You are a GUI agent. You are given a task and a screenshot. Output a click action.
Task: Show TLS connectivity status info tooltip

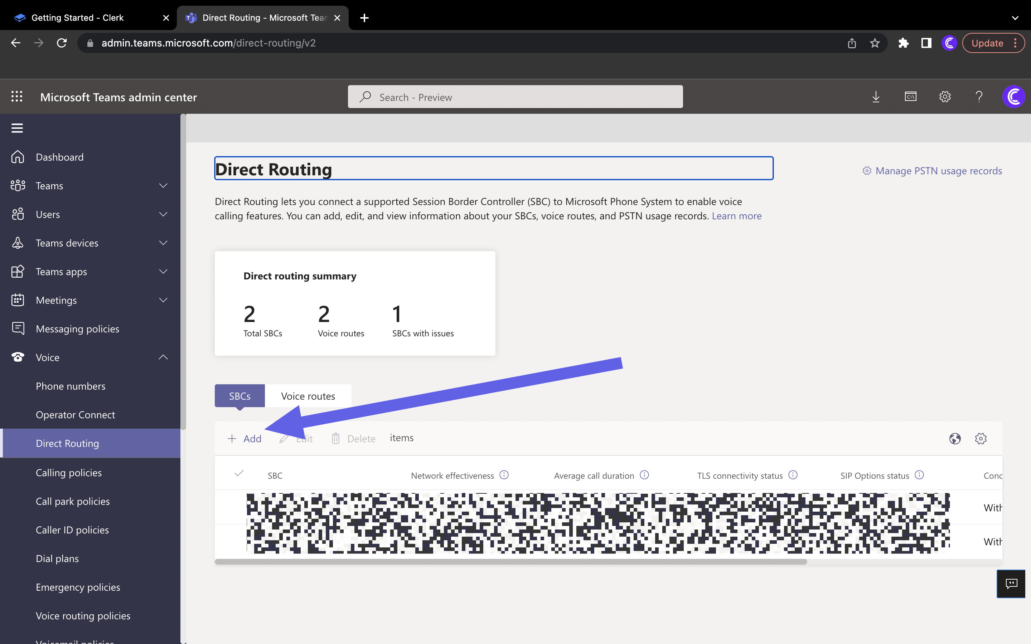[x=793, y=475]
